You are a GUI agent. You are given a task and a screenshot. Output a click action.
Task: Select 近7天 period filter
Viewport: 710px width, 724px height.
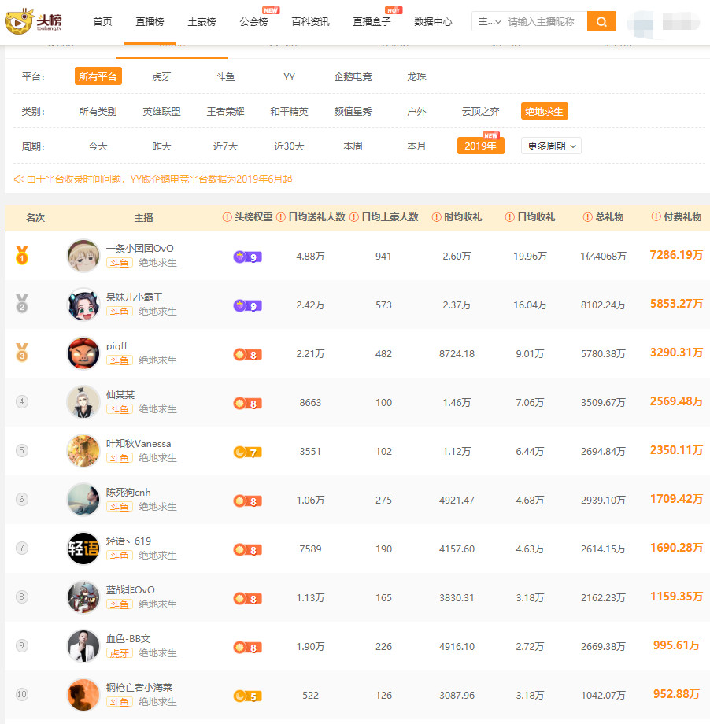coord(225,146)
